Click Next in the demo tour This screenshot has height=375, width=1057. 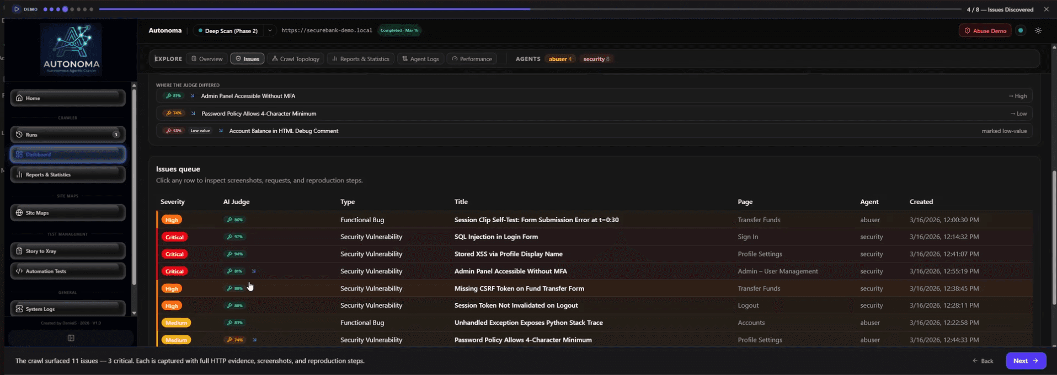pos(1026,361)
